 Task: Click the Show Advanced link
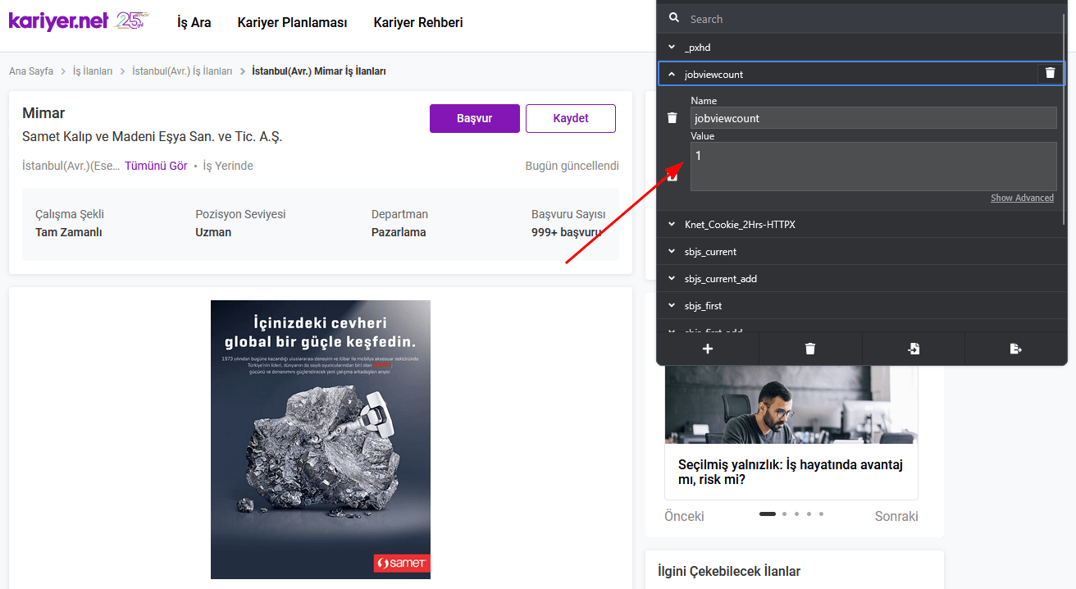pyautogui.click(x=1022, y=198)
